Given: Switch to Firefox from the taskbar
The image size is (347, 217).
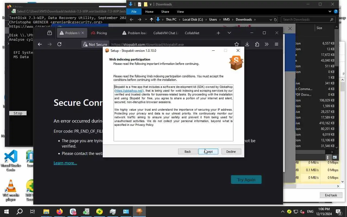Looking at the screenshot, I should (59, 212).
